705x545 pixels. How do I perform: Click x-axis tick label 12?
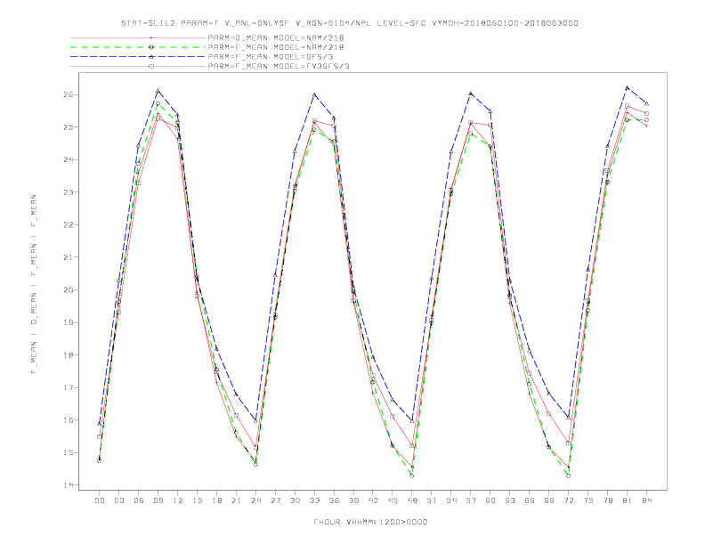[178, 500]
